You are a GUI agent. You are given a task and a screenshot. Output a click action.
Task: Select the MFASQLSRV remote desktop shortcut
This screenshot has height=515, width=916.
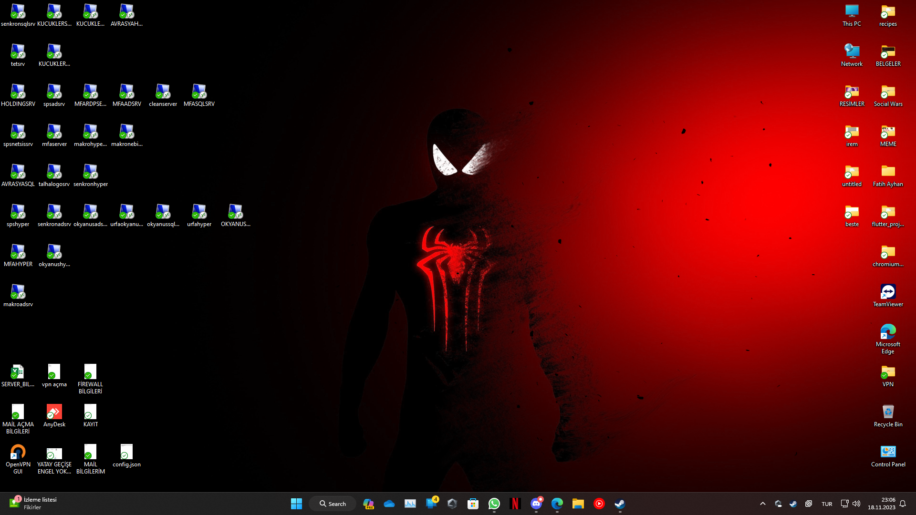[199, 95]
